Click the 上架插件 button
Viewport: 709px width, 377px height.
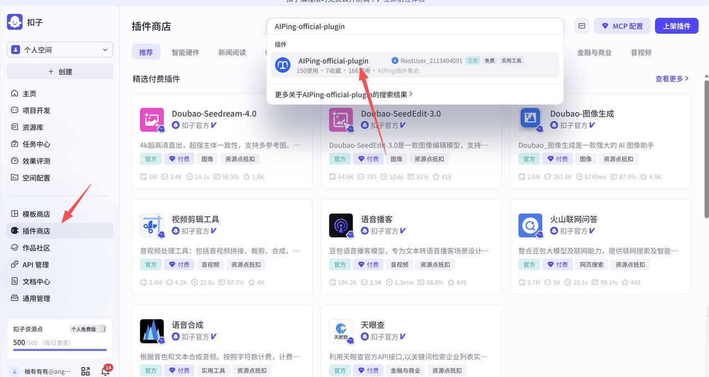tap(676, 26)
